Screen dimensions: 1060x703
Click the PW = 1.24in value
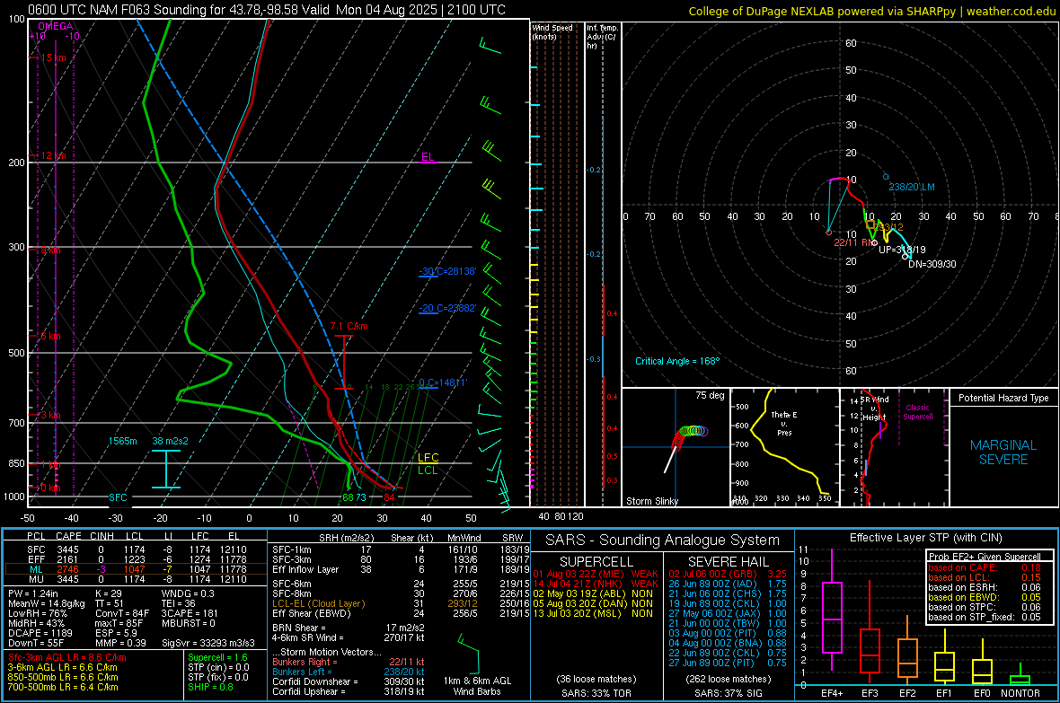tap(33, 593)
